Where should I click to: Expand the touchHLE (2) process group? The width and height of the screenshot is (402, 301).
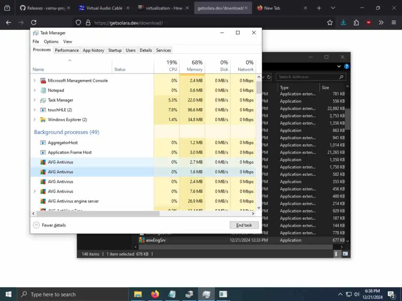(35, 109)
